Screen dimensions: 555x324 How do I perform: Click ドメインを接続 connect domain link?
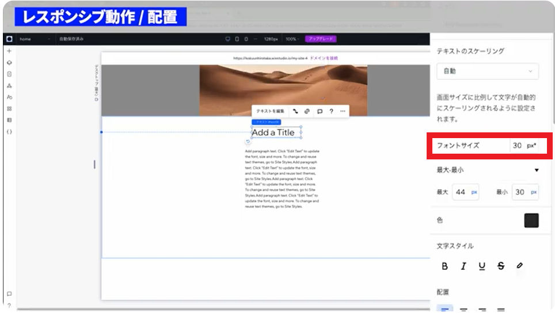pos(324,58)
